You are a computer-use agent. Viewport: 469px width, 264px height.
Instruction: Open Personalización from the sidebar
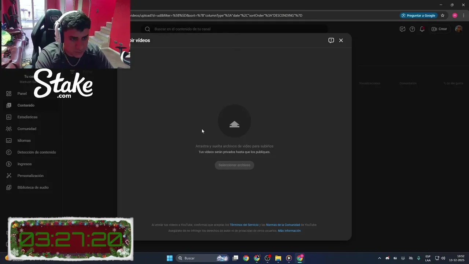[30, 176]
